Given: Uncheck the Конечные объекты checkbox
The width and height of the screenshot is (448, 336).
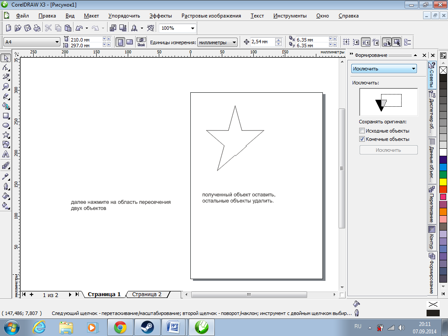Looking at the screenshot, I should 362,139.
